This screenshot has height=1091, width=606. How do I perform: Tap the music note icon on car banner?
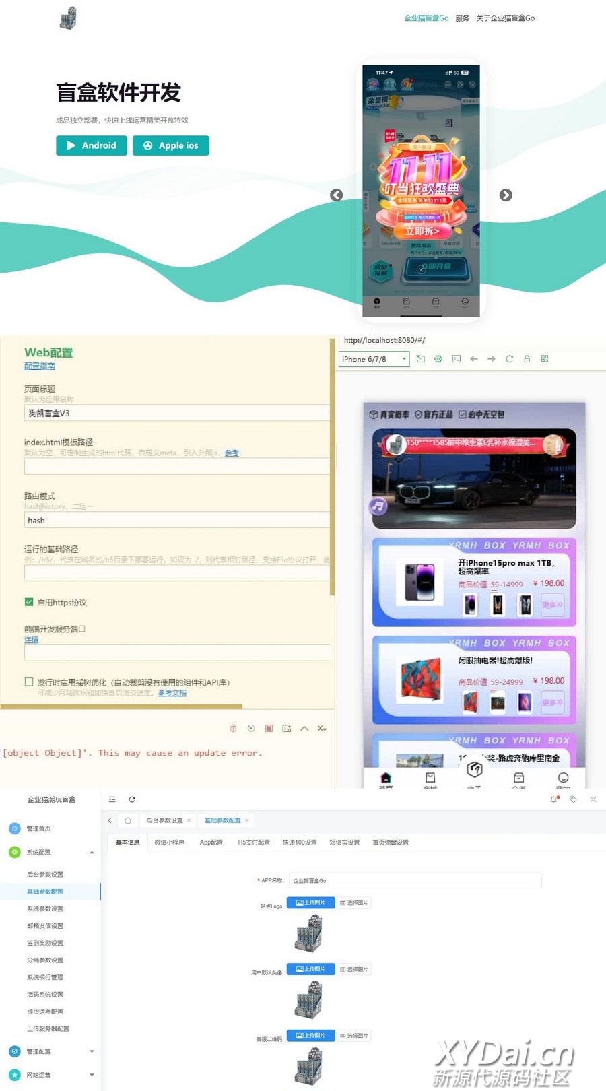tap(378, 506)
